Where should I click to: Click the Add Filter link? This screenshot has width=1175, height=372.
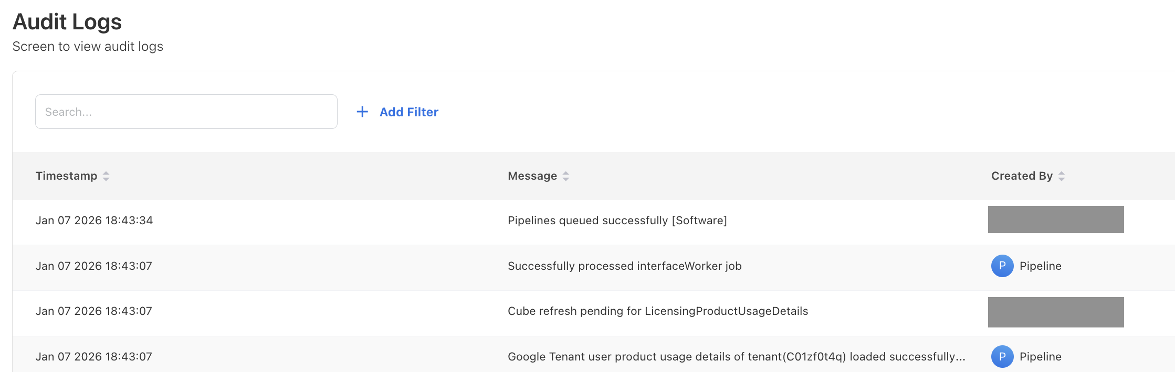click(408, 112)
